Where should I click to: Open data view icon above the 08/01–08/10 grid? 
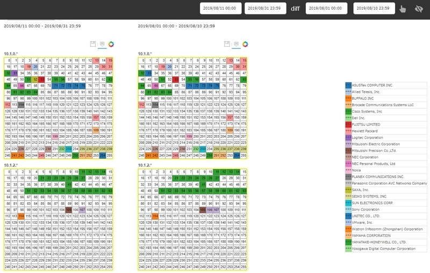(x=236, y=44)
